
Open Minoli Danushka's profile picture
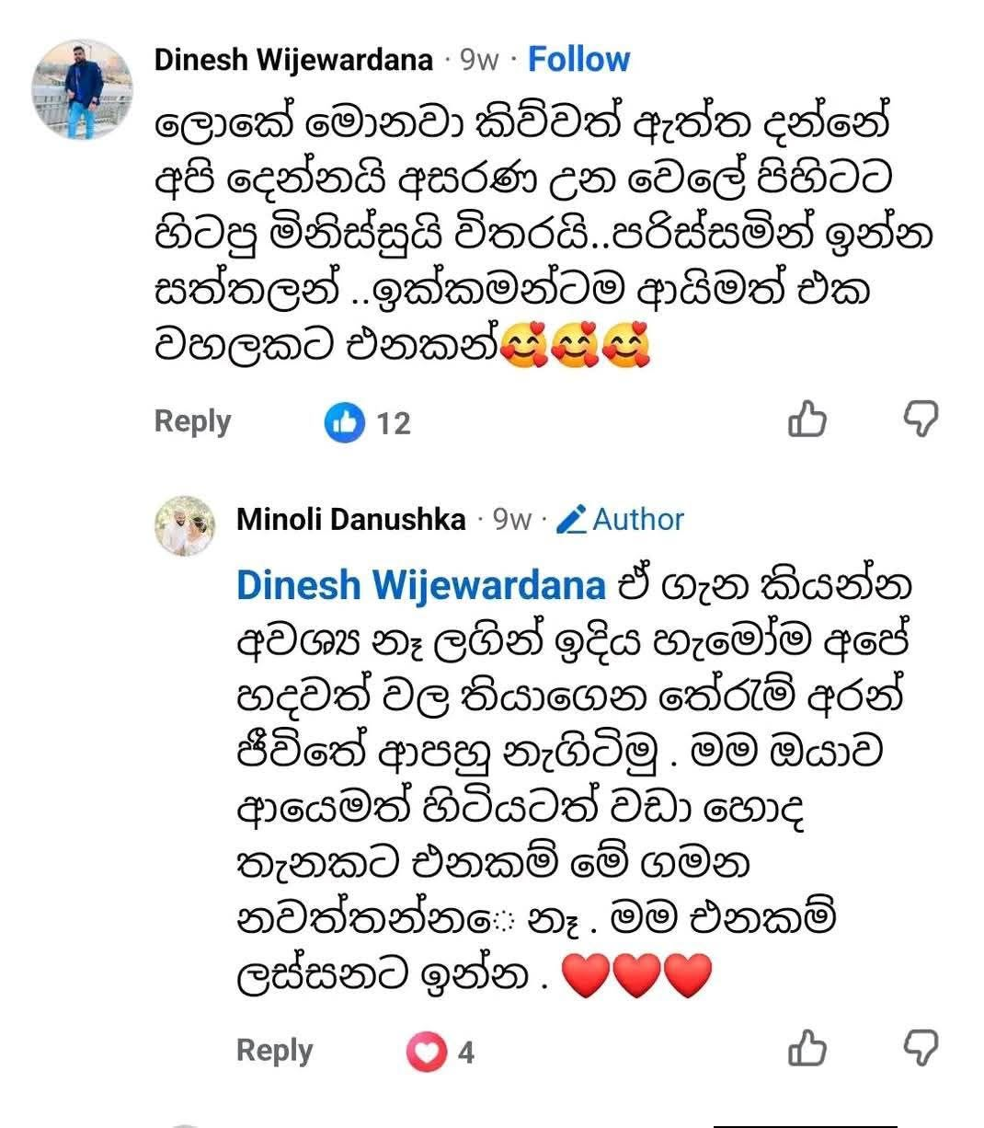[x=184, y=525]
